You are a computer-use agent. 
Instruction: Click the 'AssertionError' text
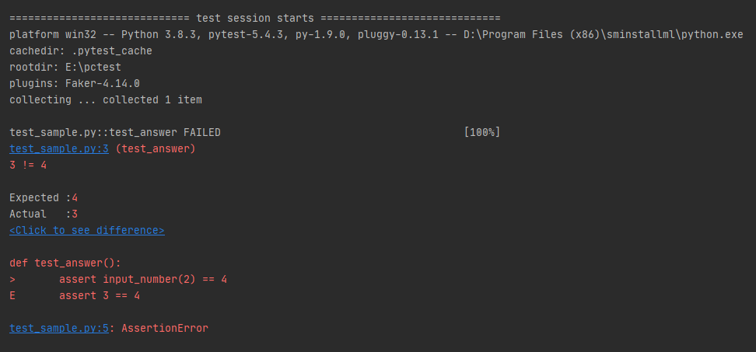165,328
